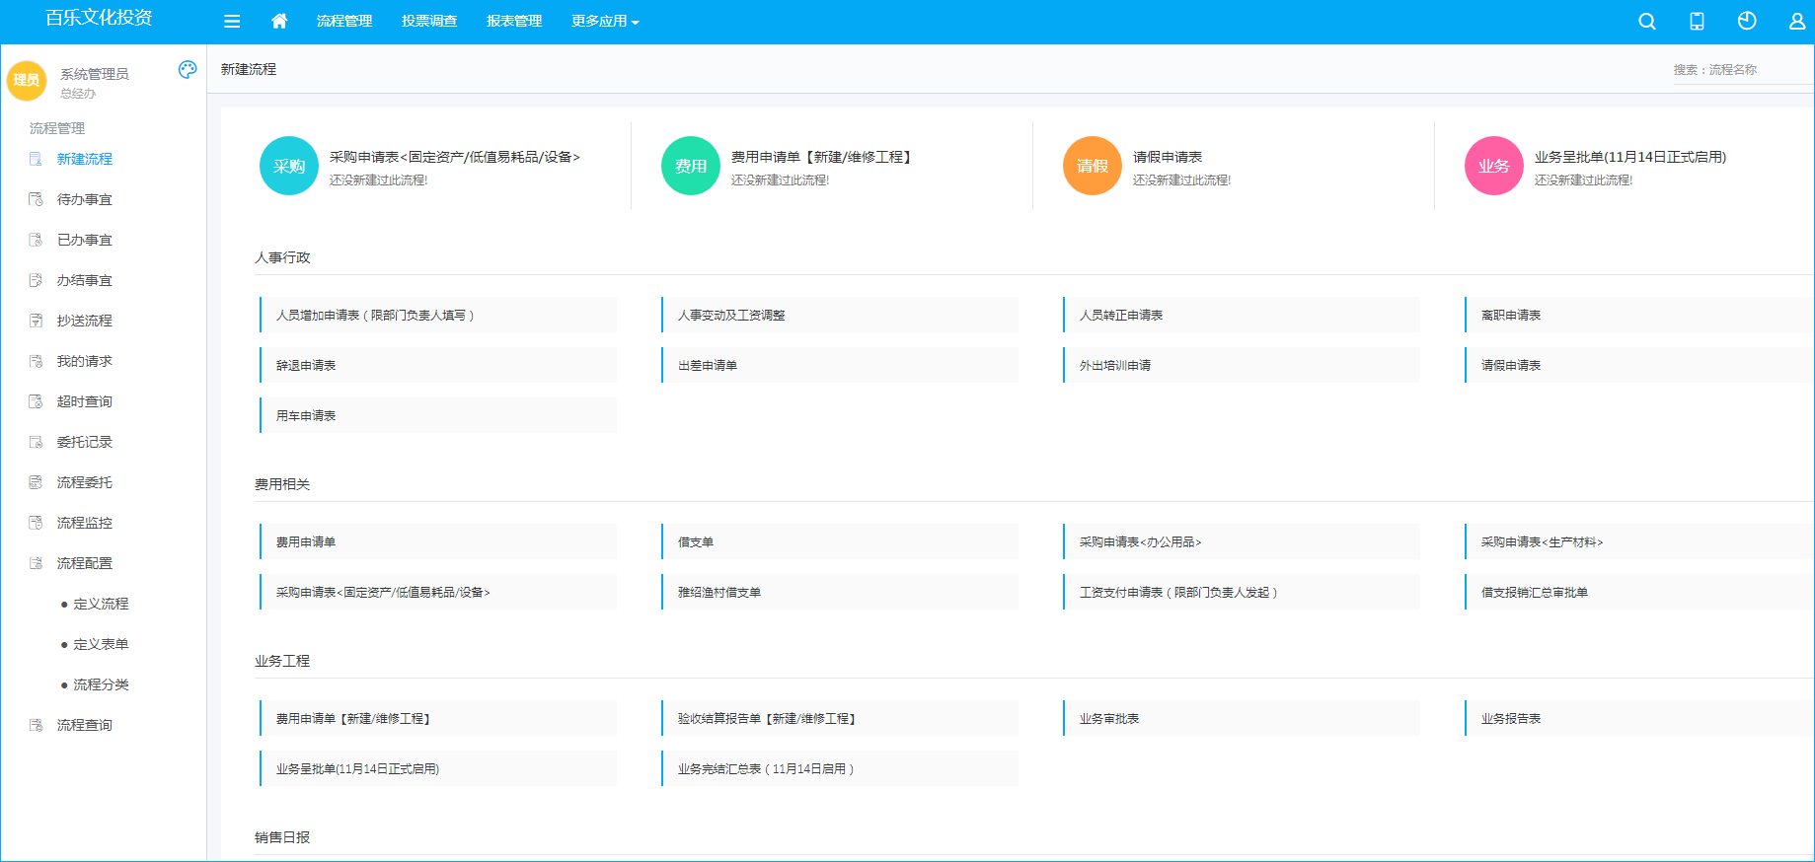Open the search magnifier icon in header
This screenshot has height=862, width=1815.
pos(1647,21)
